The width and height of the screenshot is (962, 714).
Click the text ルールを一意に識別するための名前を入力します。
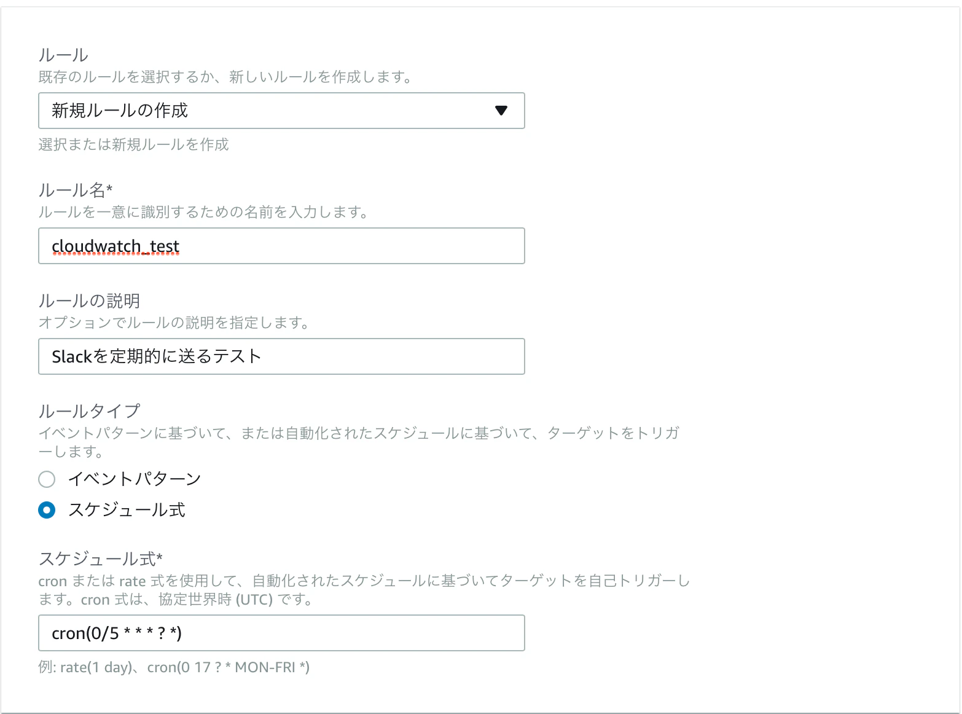point(203,212)
